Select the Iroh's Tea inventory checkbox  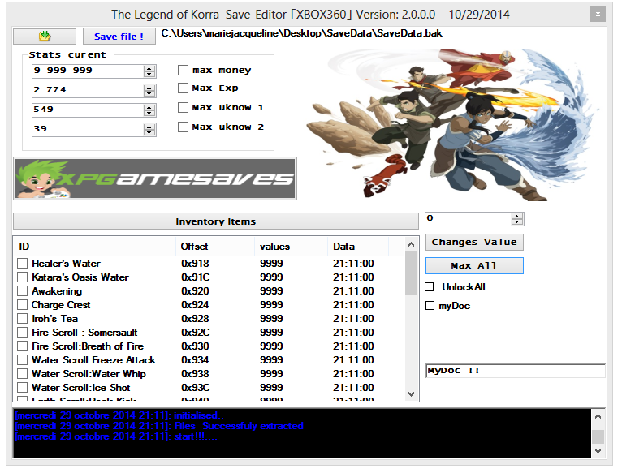[23, 319]
